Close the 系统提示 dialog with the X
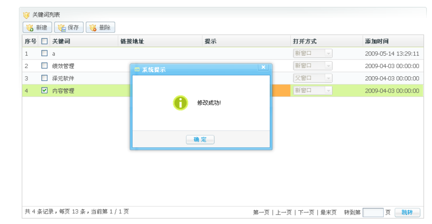This screenshot has width=432, height=224. (263, 67)
